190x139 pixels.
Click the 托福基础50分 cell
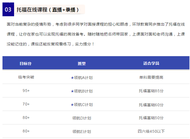pos(151,118)
